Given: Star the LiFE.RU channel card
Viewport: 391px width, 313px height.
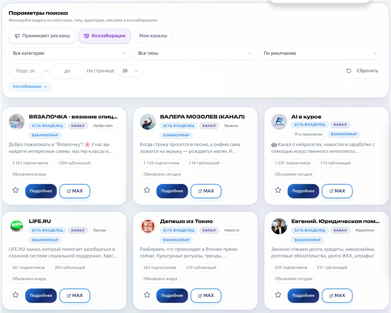Looking at the screenshot, I should point(16,295).
